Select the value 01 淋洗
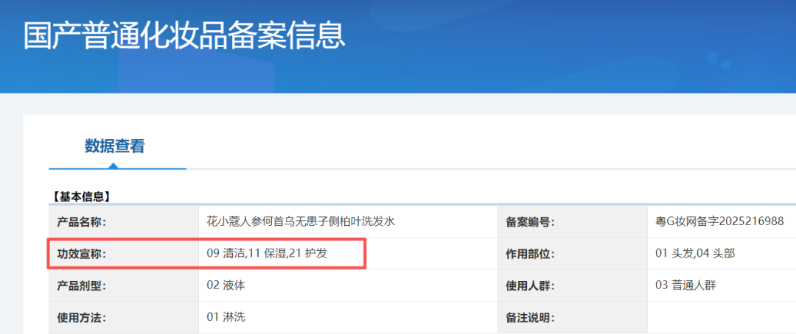This screenshot has height=334, width=796. 226,318
